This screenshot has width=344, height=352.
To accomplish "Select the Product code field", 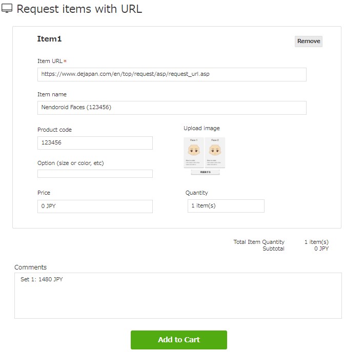I will click(x=95, y=143).
